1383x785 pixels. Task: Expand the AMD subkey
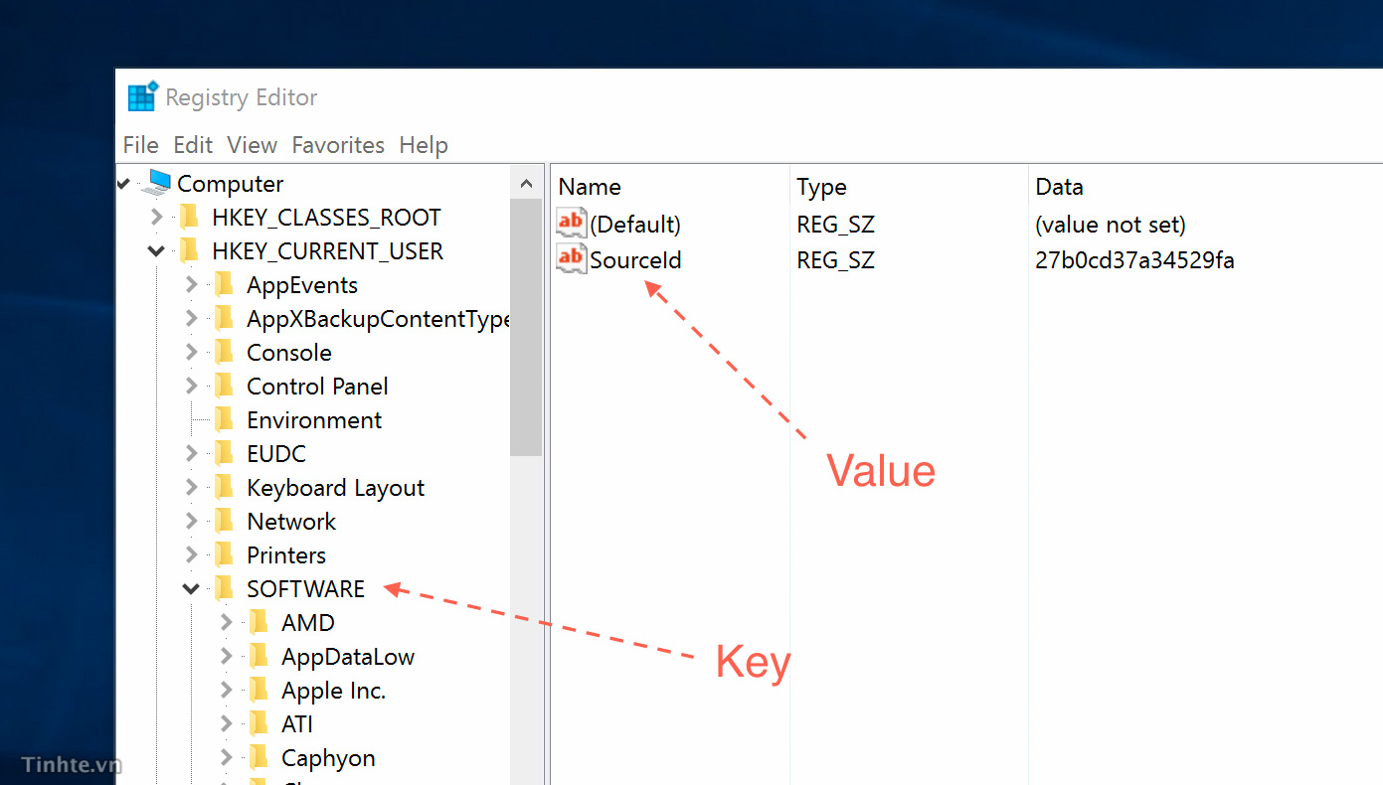point(226,623)
